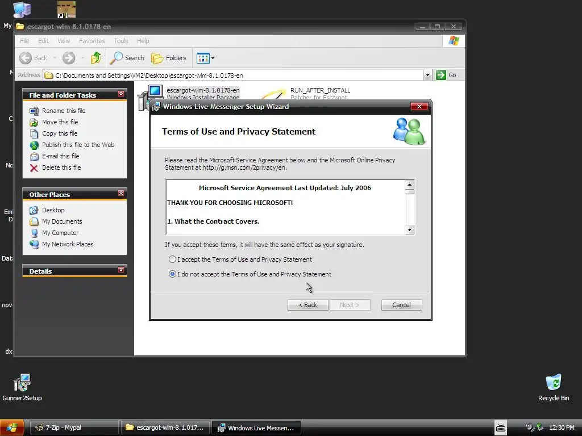Click the red X Delete file icon
This screenshot has width=582, height=436.
34,168
